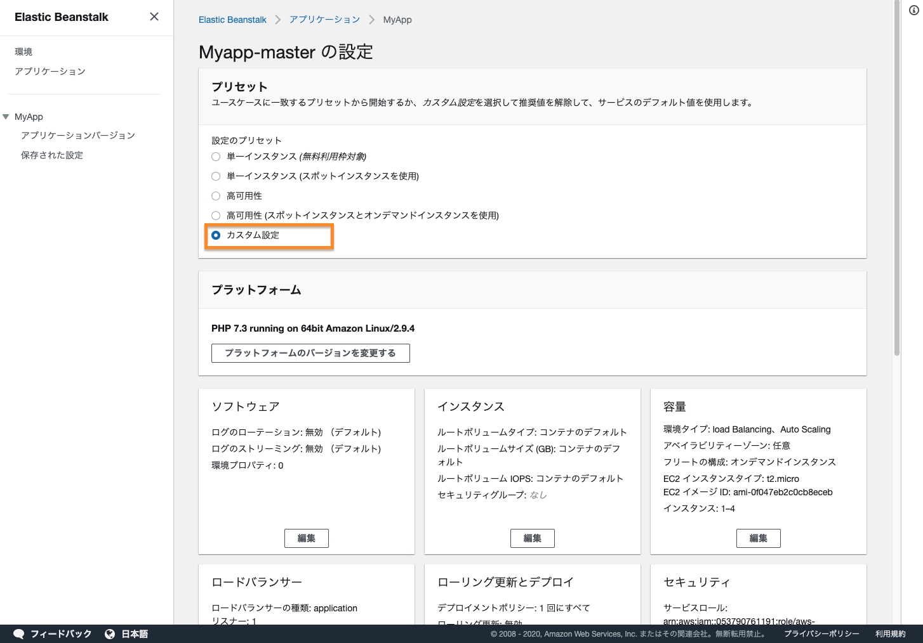Close the Elastic Beanstalk sidebar panel
The image size is (923, 643).
(154, 16)
